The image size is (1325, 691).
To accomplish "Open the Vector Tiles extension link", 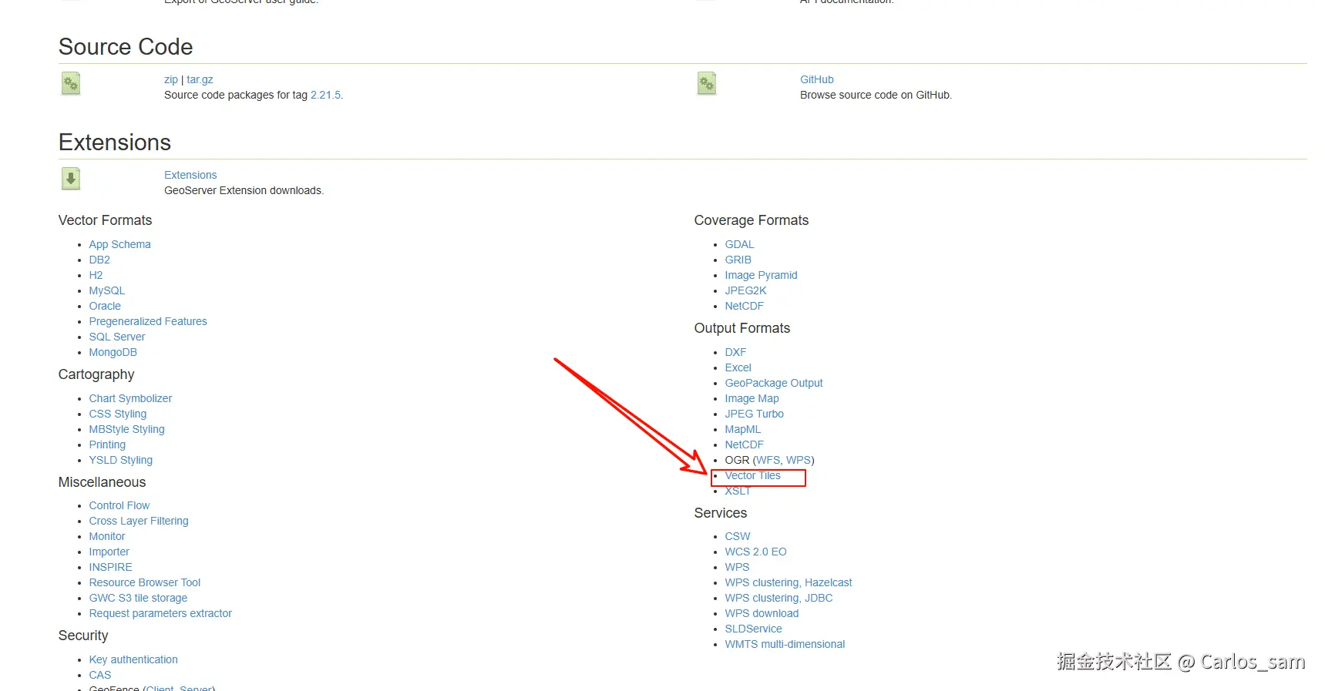I will point(752,475).
